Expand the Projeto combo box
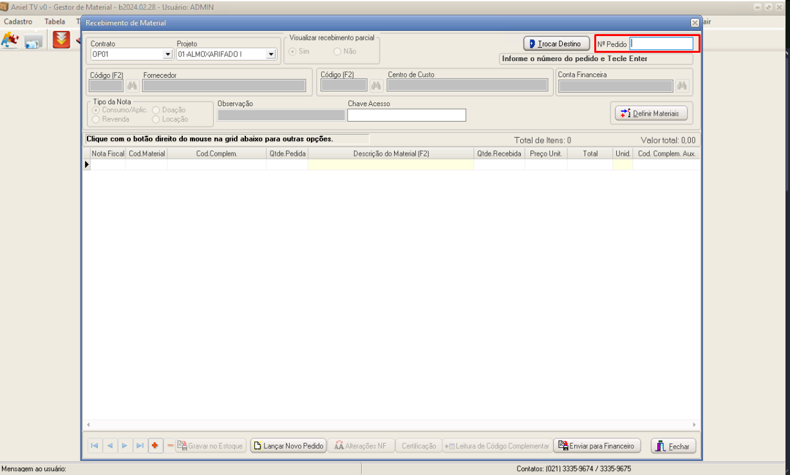The height and width of the screenshot is (475, 790). coord(271,55)
